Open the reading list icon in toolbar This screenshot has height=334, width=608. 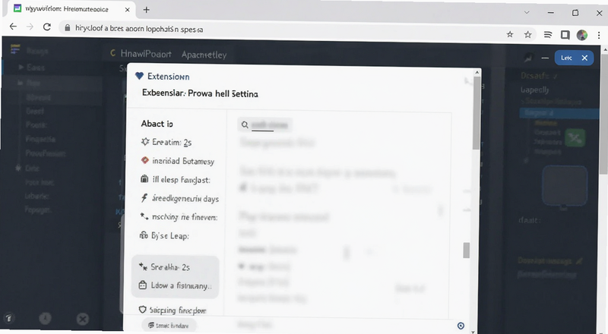tap(547, 35)
